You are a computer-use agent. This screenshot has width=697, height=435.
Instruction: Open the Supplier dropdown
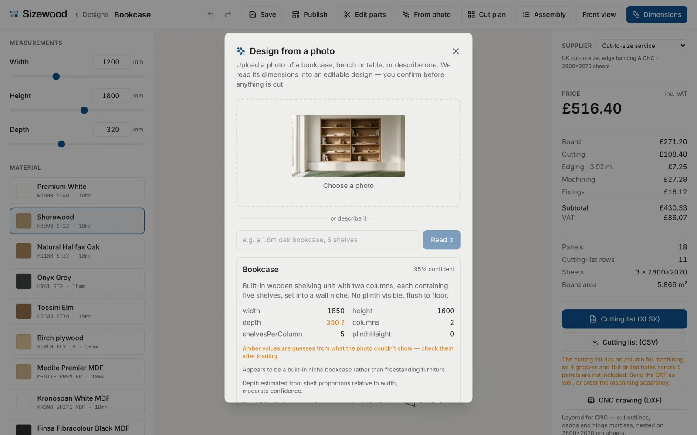[x=641, y=46]
